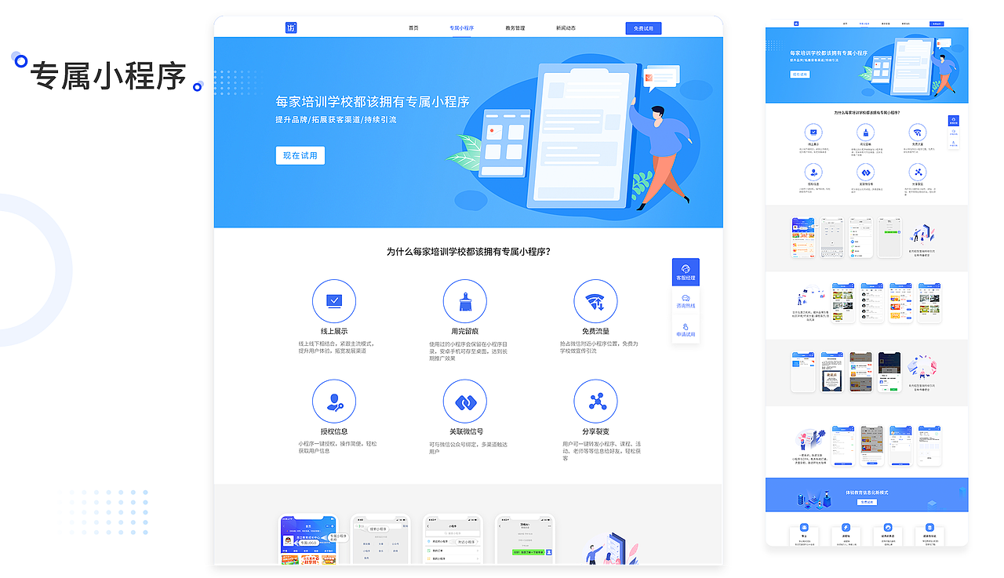
Task: Click the heading 为什么每家培训学校都该拥有专属小程序？
Action: tap(468, 252)
